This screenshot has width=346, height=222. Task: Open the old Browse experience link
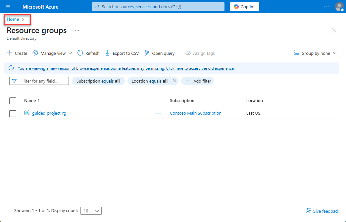click(126, 68)
